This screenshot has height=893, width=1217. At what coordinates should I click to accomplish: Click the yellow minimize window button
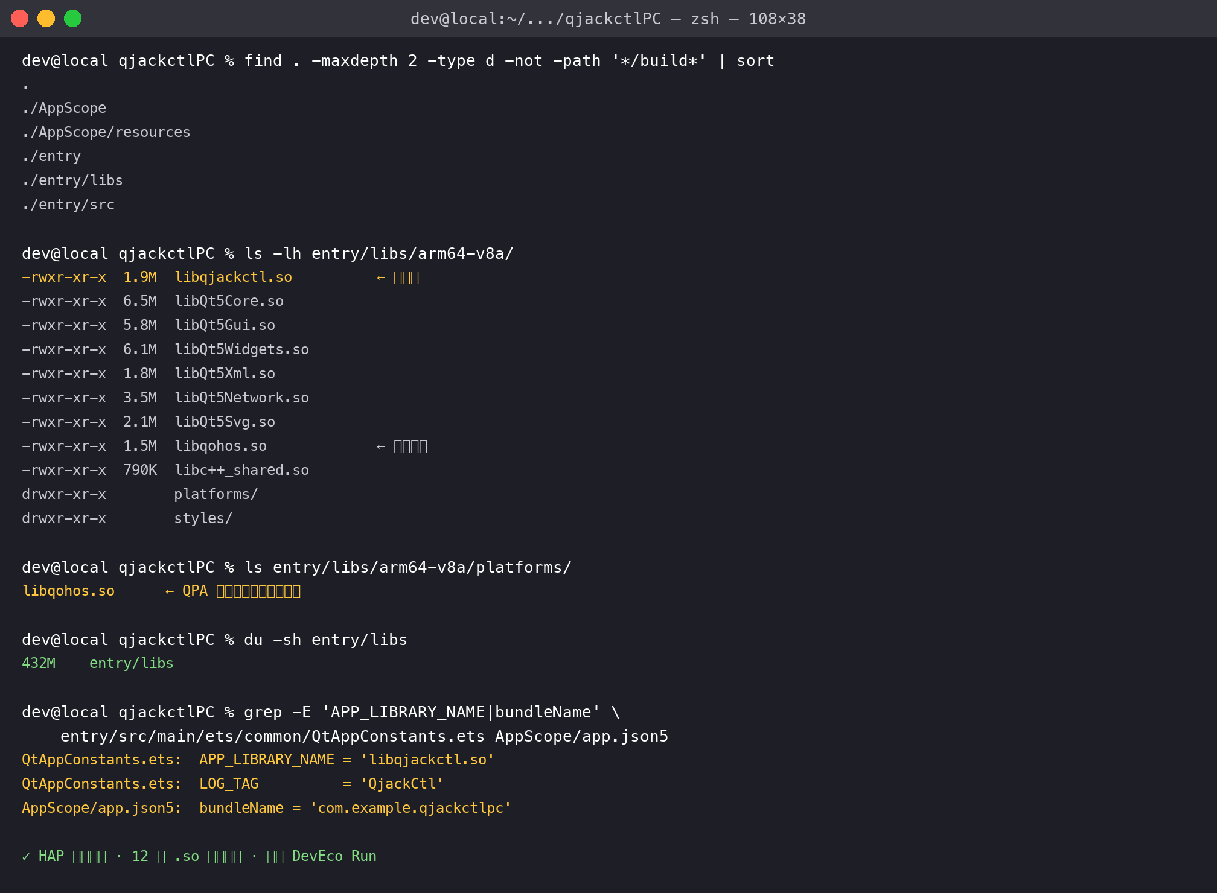46,19
